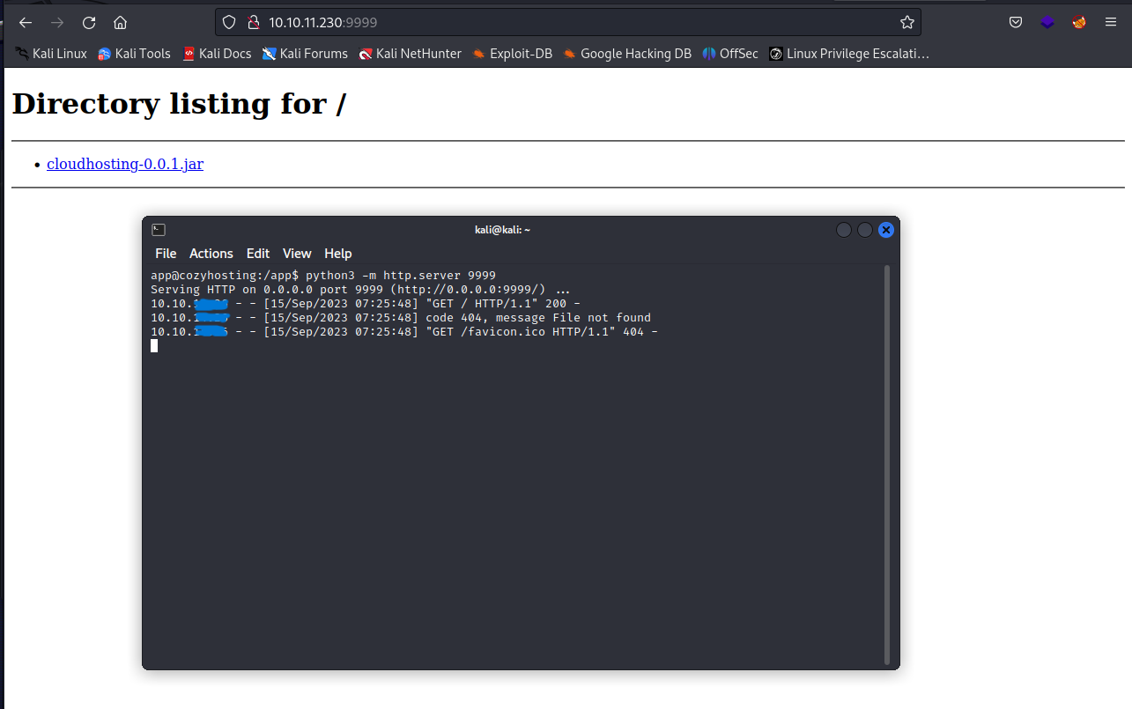Open the terminal View menu
Image resolution: width=1132 pixels, height=709 pixels.
[x=297, y=254]
